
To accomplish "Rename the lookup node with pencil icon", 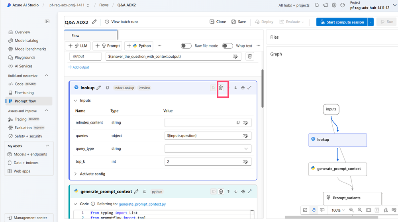I will (x=99, y=88).
